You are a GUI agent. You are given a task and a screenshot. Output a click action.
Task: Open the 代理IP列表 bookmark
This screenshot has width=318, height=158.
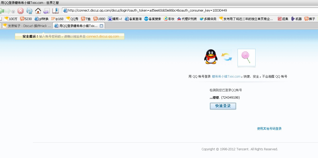pos(187,19)
